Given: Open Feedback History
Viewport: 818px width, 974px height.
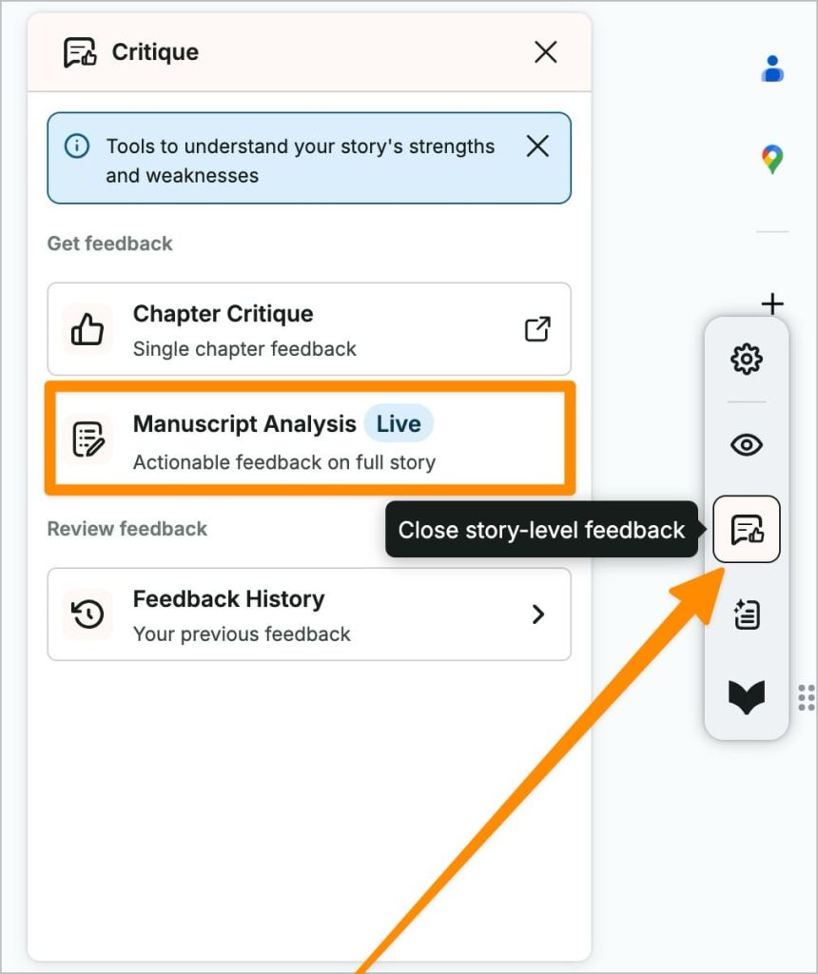Looking at the screenshot, I should 309,614.
